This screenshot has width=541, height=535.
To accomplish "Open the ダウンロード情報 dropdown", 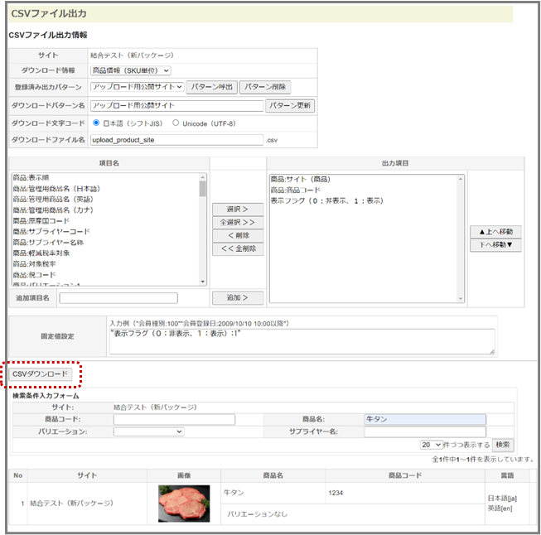I will tap(130, 71).
